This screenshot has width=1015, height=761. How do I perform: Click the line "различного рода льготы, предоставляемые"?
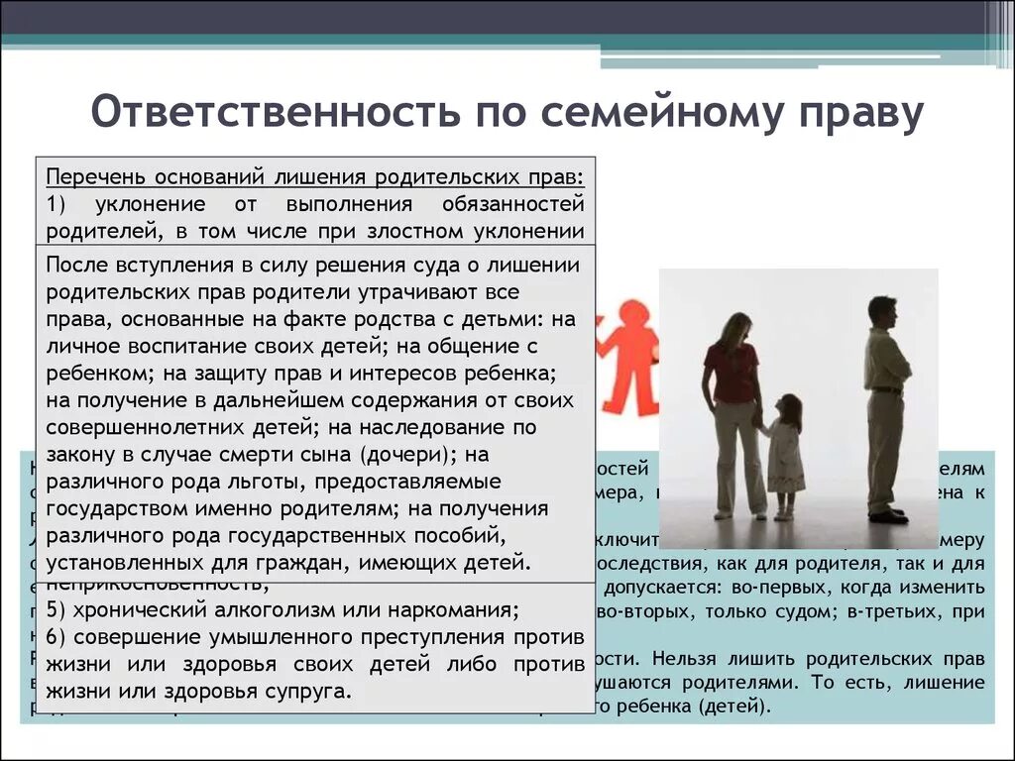point(274,483)
